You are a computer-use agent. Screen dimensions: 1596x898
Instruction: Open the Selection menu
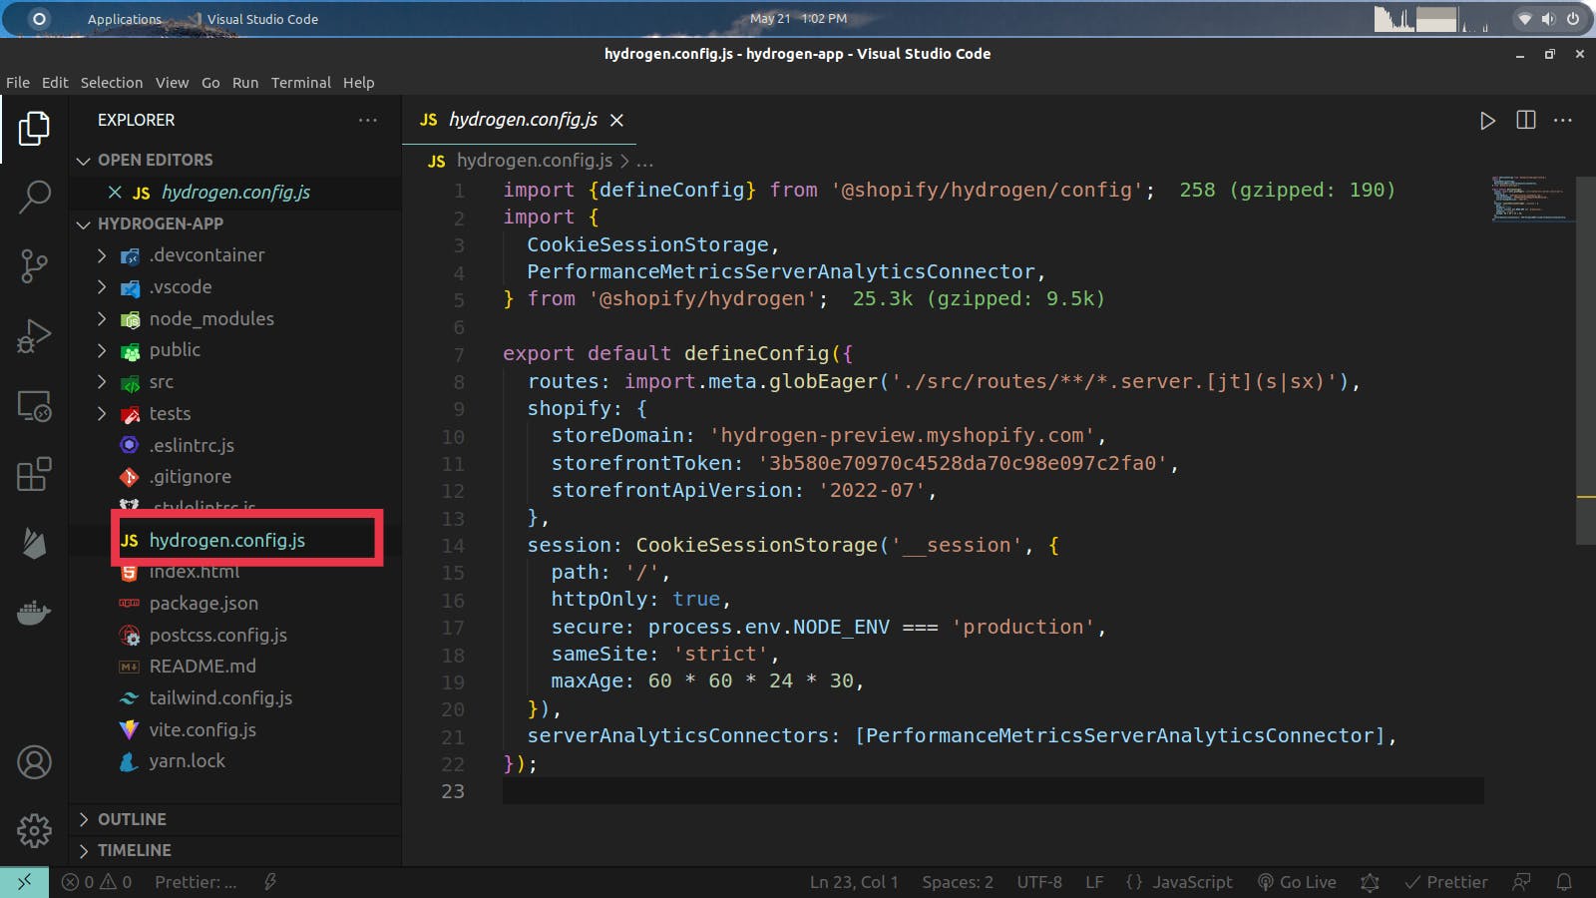pyautogui.click(x=112, y=83)
